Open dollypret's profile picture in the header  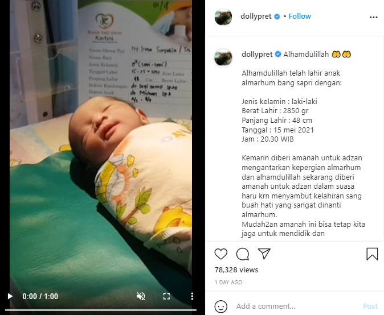223,17
